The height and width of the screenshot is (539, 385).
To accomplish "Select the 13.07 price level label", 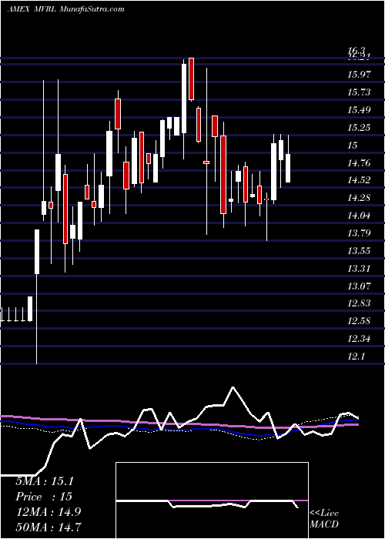I will 360,286.
